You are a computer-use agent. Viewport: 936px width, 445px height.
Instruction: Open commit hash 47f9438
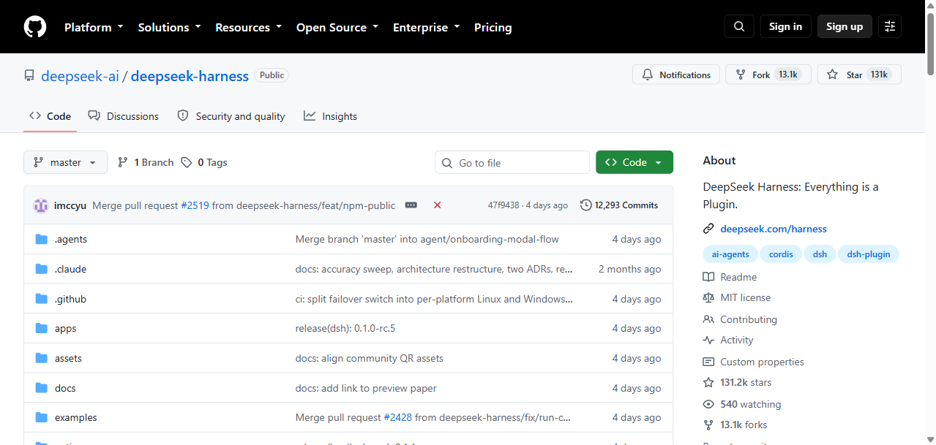pos(503,205)
